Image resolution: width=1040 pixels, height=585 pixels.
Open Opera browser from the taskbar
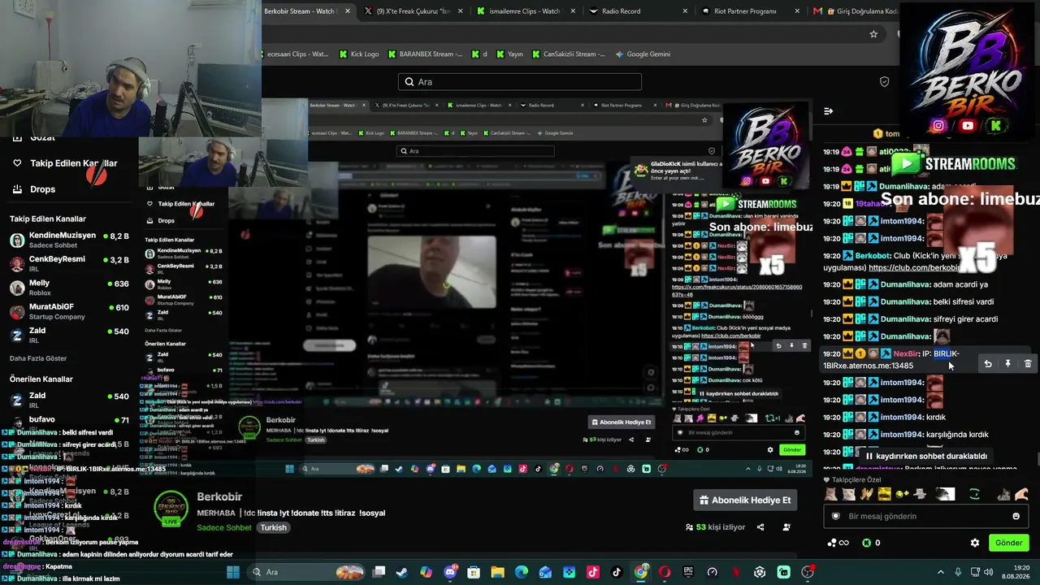(665, 572)
